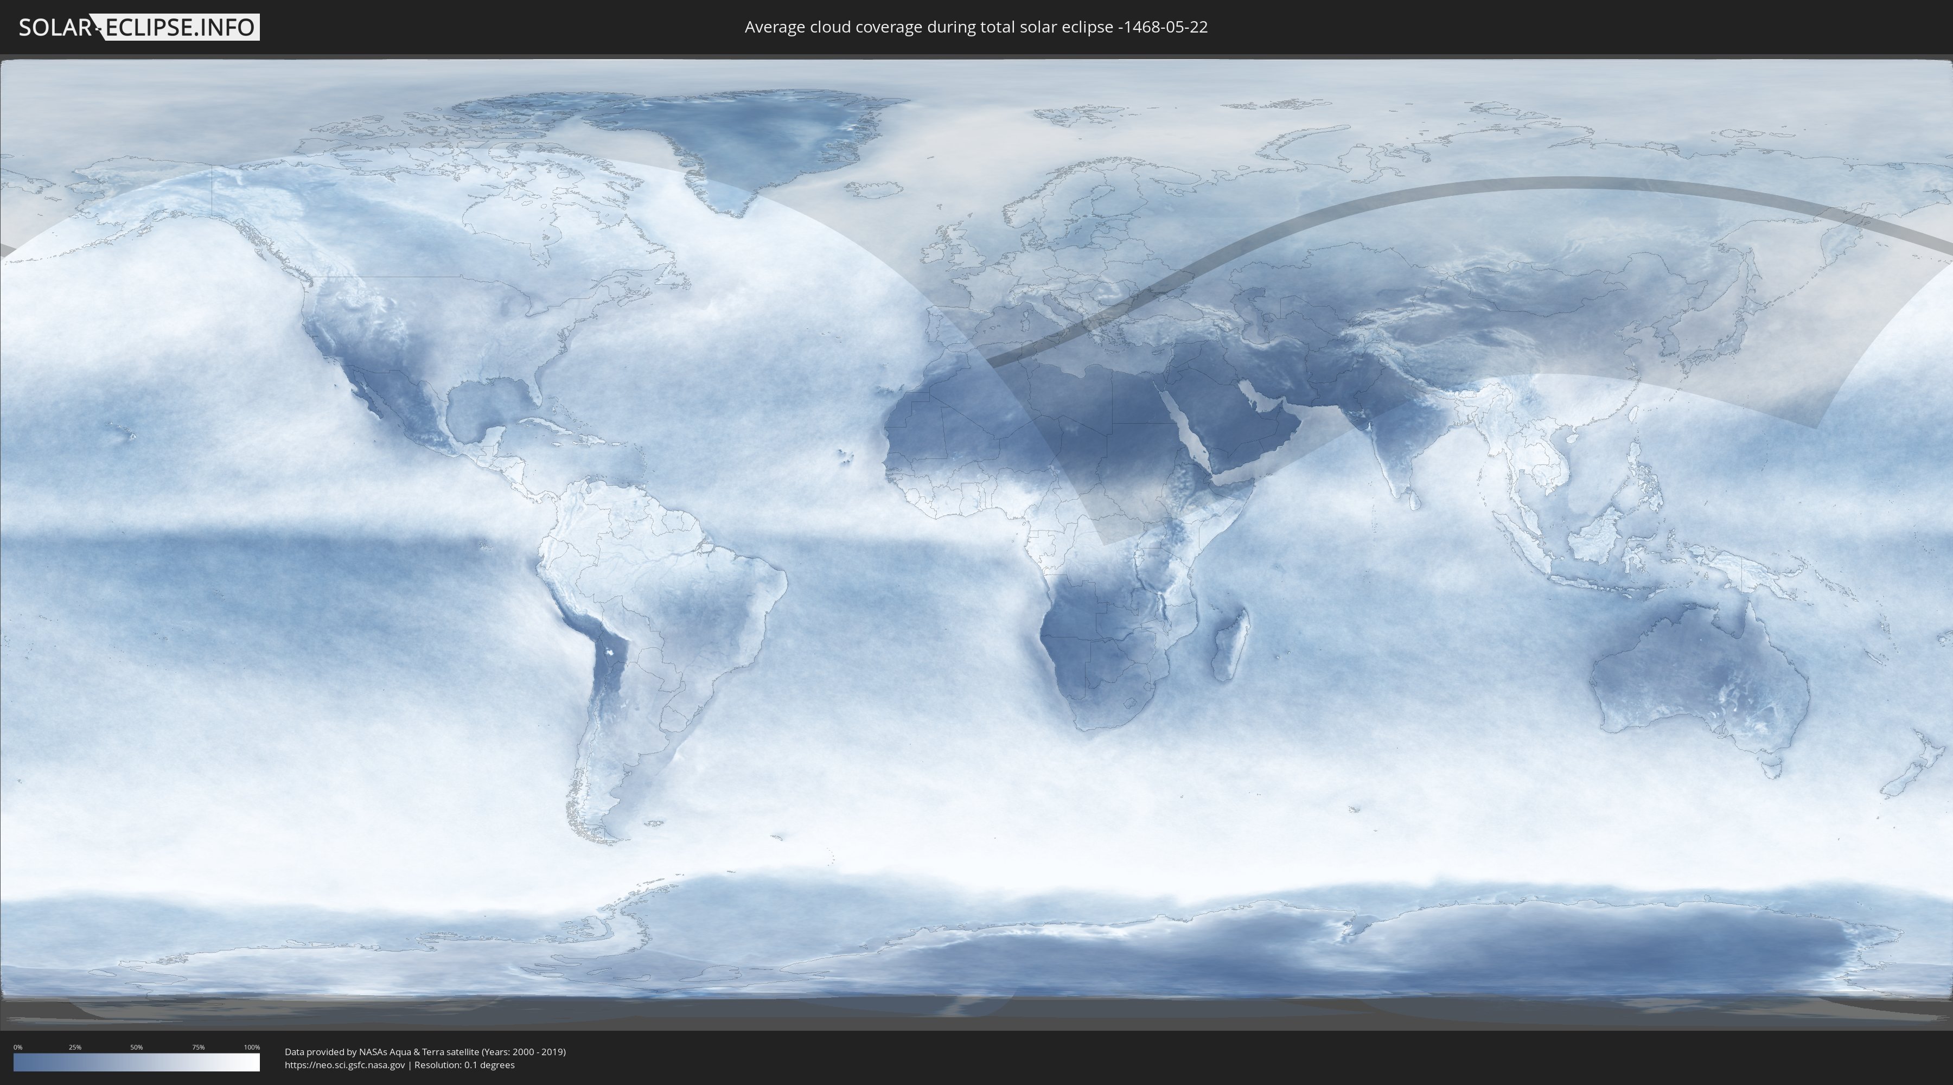Click the 50% label on cloud legend

tap(137, 1047)
